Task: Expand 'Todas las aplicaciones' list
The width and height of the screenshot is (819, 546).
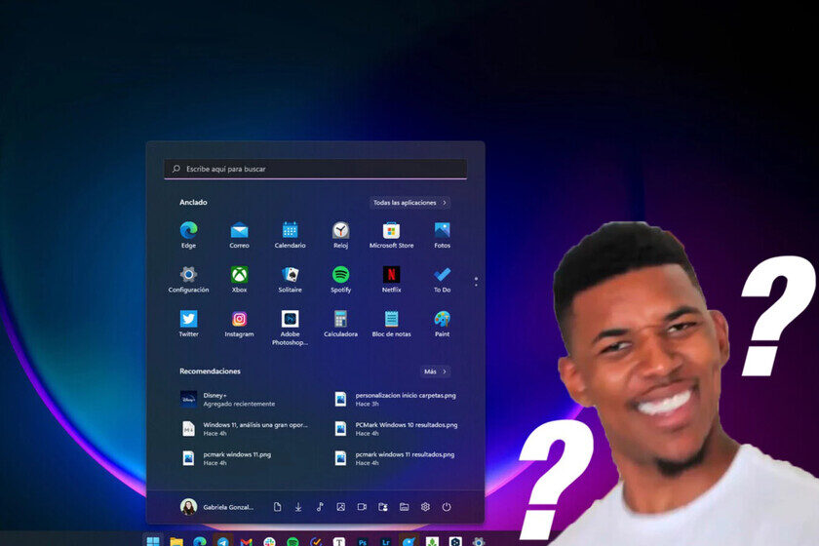Action: tap(410, 203)
